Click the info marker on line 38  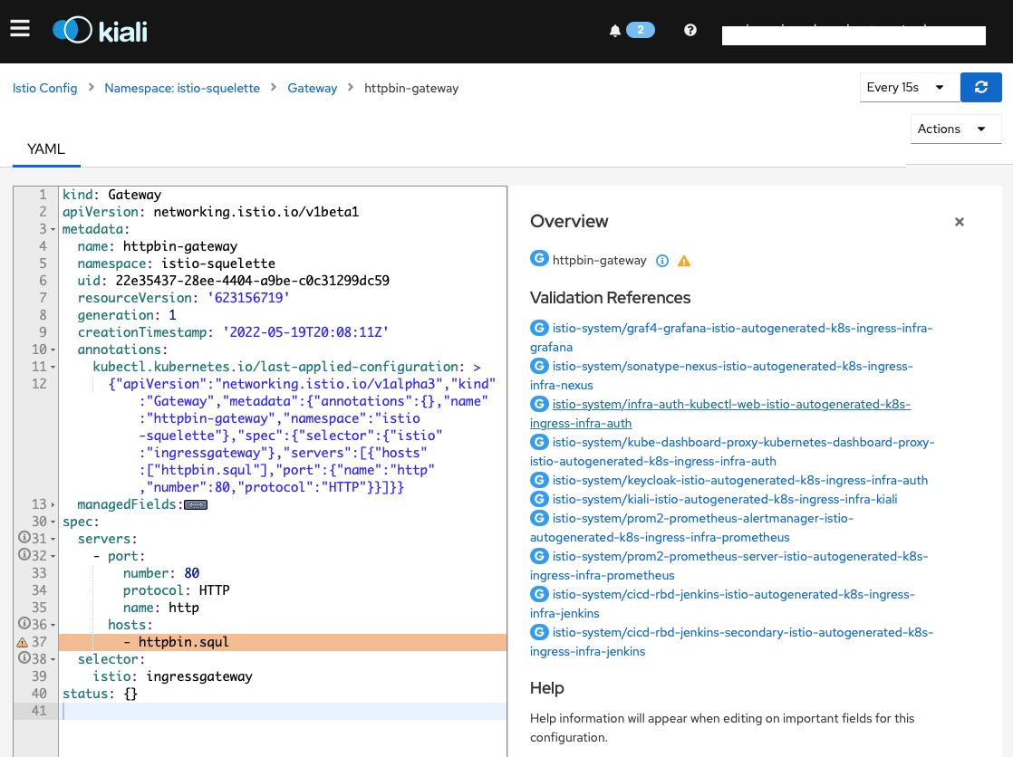pos(24,657)
